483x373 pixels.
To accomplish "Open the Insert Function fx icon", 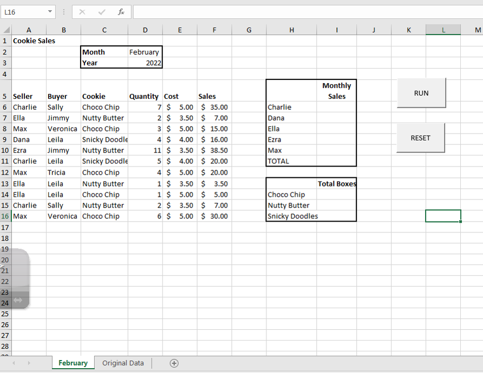I will tap(121, 12).
